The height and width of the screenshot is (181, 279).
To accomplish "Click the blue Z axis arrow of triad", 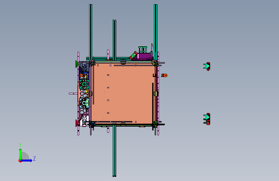I will coord(27,160).
